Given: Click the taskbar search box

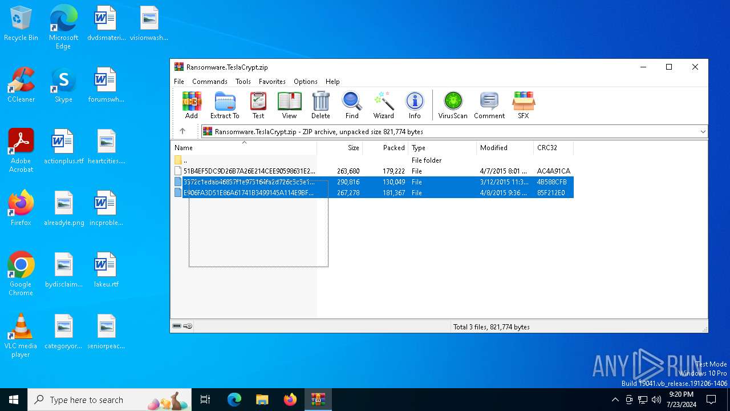Looking at the screenshot, I should (109, 400).
